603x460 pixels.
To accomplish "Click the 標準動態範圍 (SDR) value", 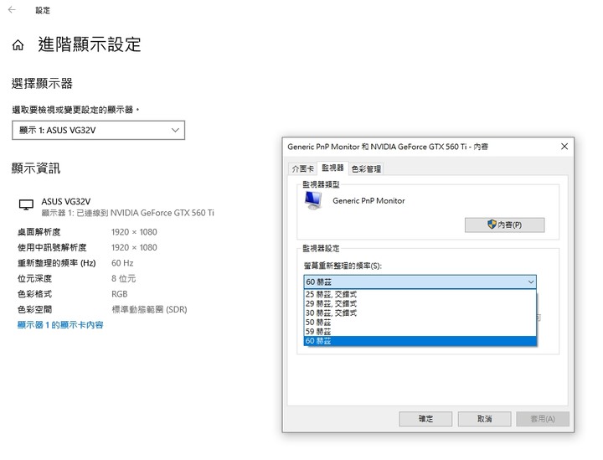I will pos(149,310).
